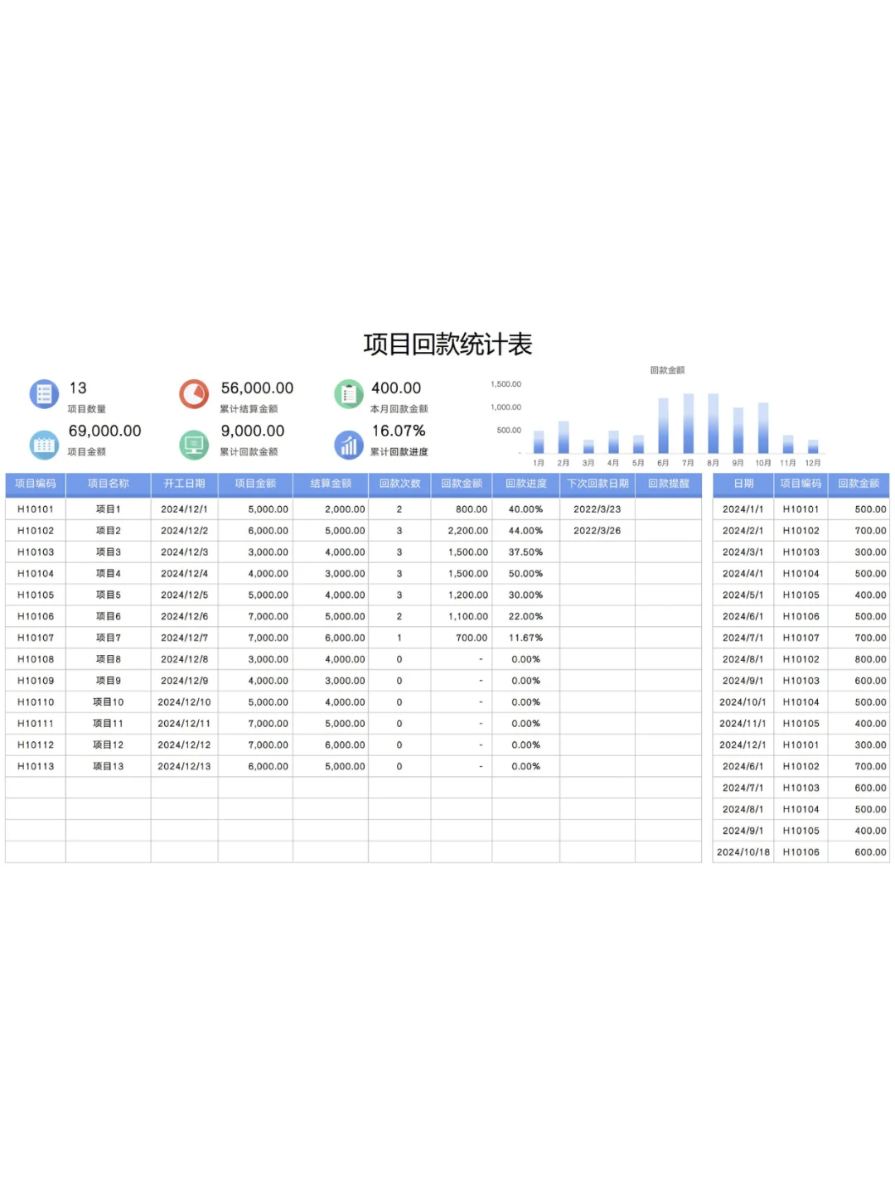Select the 2022/3/23 next collection date

(599, 508)
